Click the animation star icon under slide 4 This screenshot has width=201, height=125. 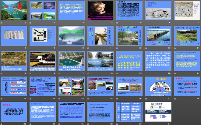[x=88, y=23]
